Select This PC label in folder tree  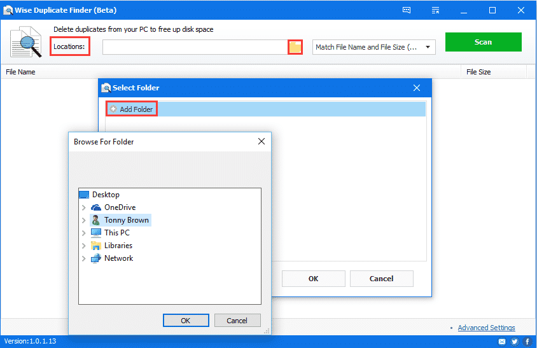pos(117,233)
